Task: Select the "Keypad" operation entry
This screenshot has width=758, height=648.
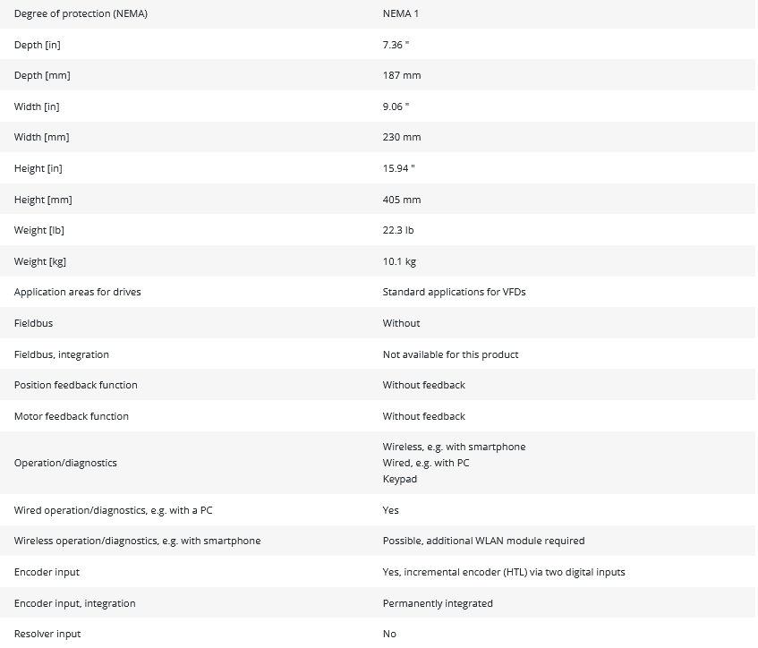Action: [x=399, y=479]
